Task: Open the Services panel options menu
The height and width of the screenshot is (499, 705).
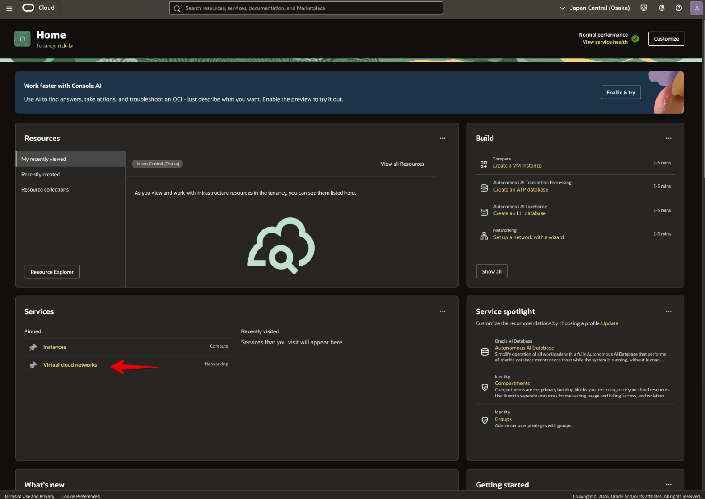Action: (443, 311)
